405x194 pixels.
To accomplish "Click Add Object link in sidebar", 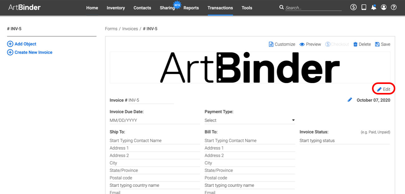I will [26, 44].
